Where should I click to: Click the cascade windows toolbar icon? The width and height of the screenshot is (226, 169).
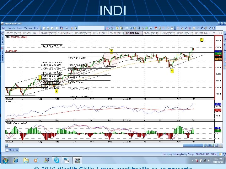pos(61,28)
